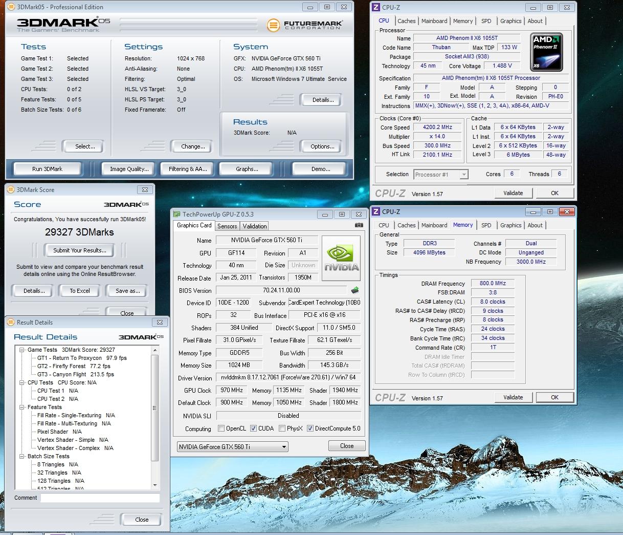Click the NVIDIA logo in GPU-Z
Image resolution: width=623 pixels, height=535 pixels.
(x=342, y=258)
